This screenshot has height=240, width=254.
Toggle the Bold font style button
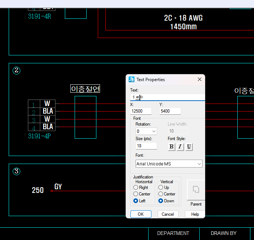pos(171,147)
